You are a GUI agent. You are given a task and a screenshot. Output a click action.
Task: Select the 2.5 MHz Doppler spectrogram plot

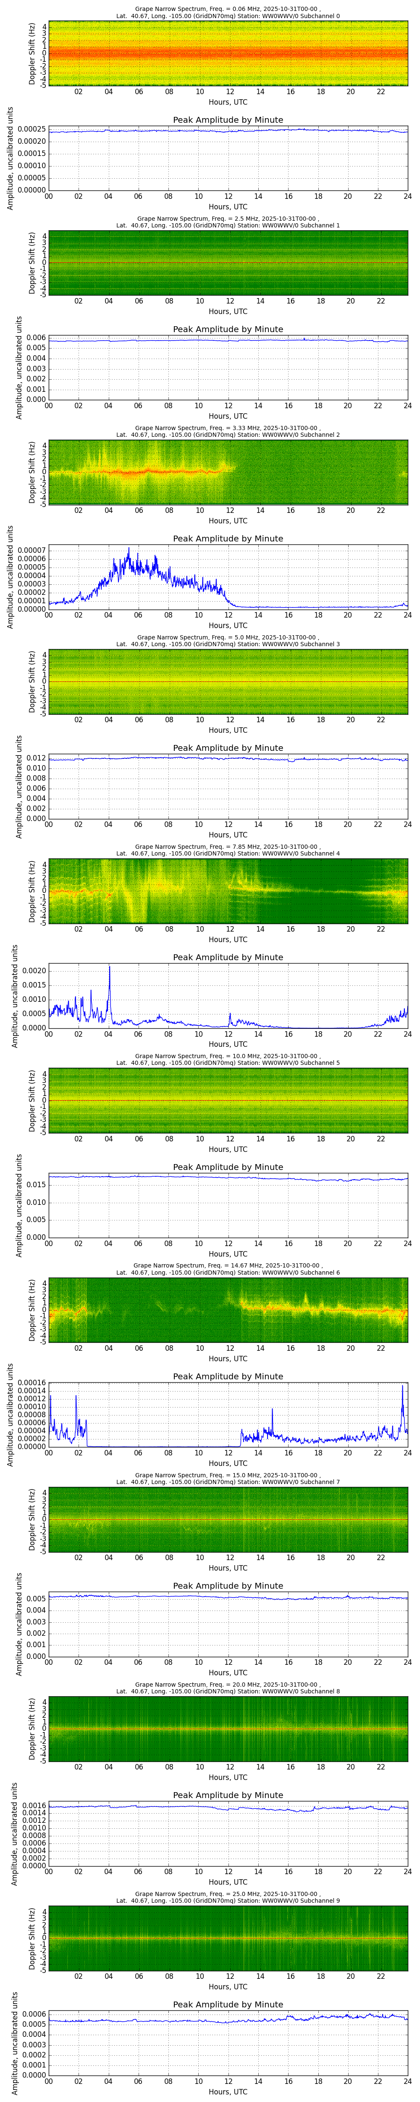coord(228,263)
